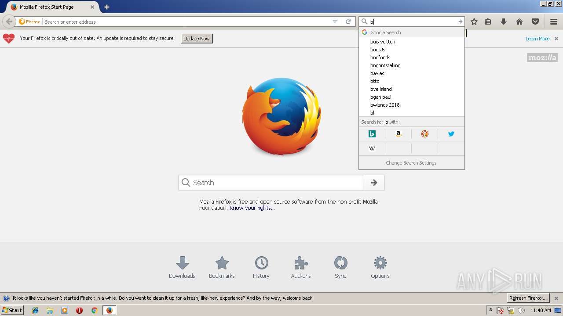Open Windows Explorer from taskbar
Viewport: 563px width, 316px height.
[50, 310]
